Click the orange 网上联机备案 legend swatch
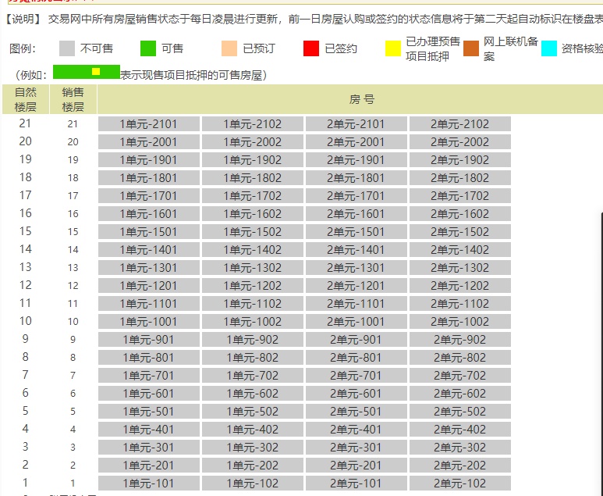Screen dimensions: 603x496 [x=471, y=48]
